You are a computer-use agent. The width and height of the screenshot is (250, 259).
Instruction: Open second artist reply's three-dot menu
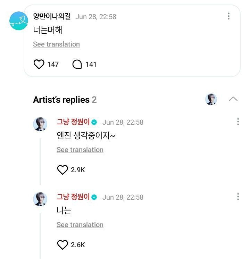(x=238, y=197)
